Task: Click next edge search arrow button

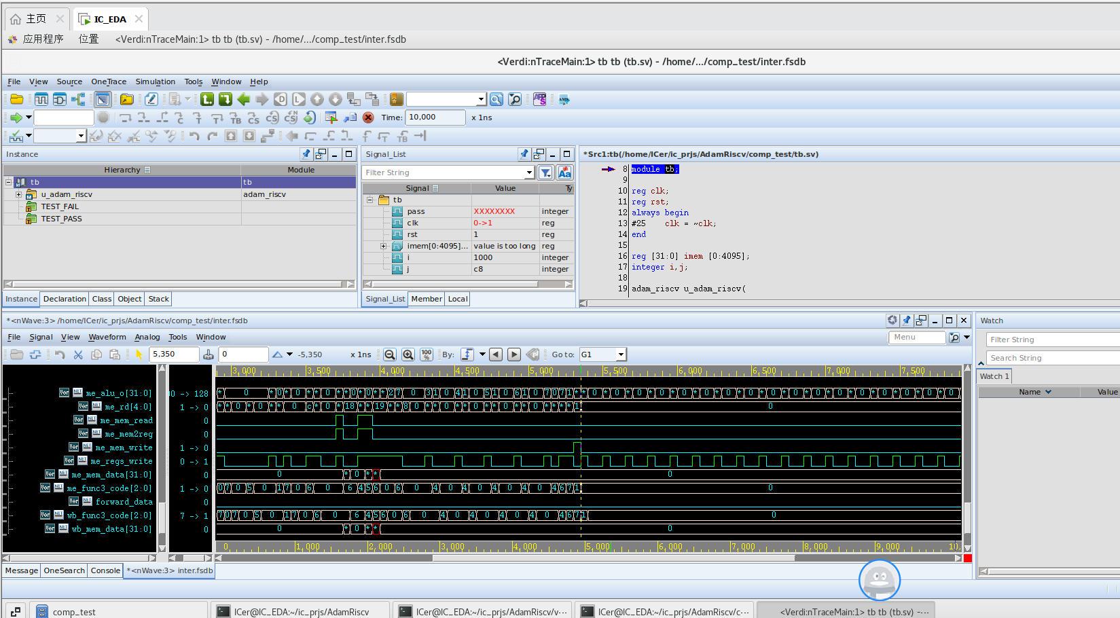Action: coord(514,355)
